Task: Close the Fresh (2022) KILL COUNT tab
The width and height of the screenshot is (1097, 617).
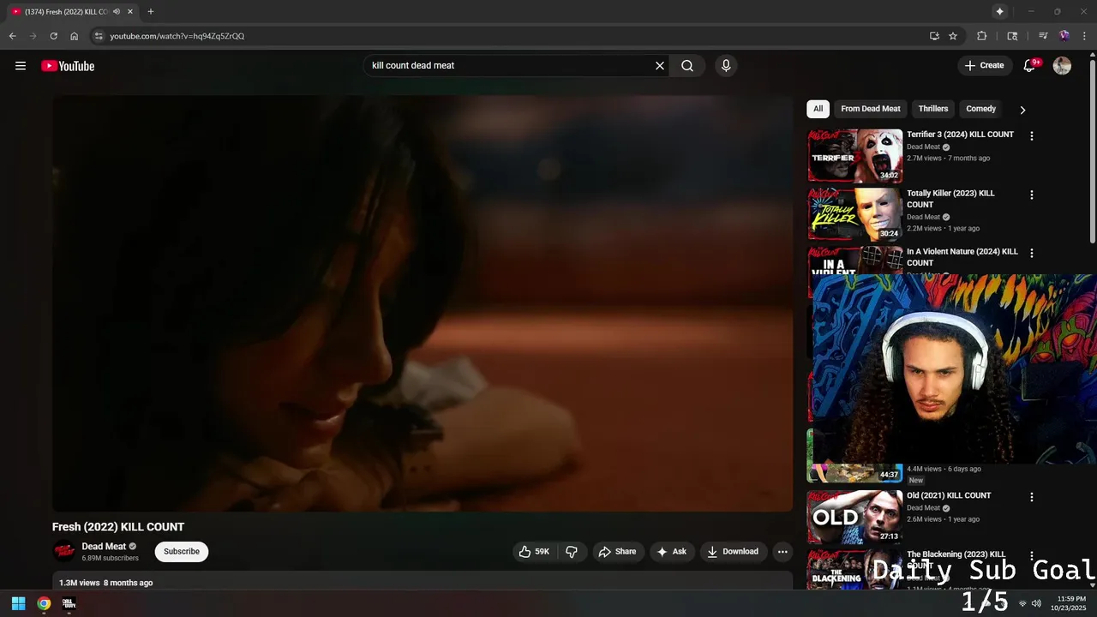Action: coord(130,12)
